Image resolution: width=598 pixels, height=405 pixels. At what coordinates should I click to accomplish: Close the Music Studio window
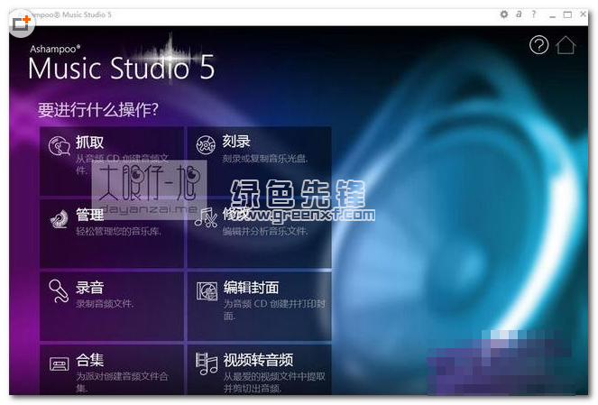[584, 14]
